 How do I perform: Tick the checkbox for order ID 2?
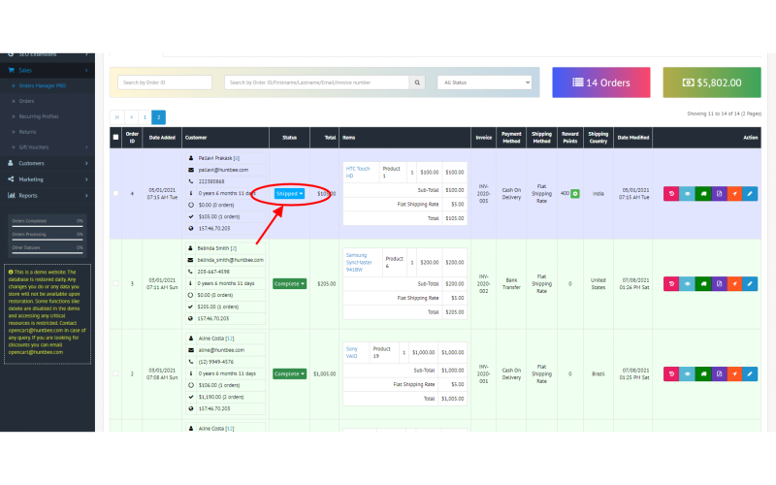(115, 373)
